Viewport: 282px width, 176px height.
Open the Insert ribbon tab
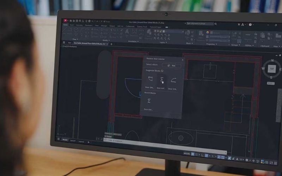click(x=72, y=25)
